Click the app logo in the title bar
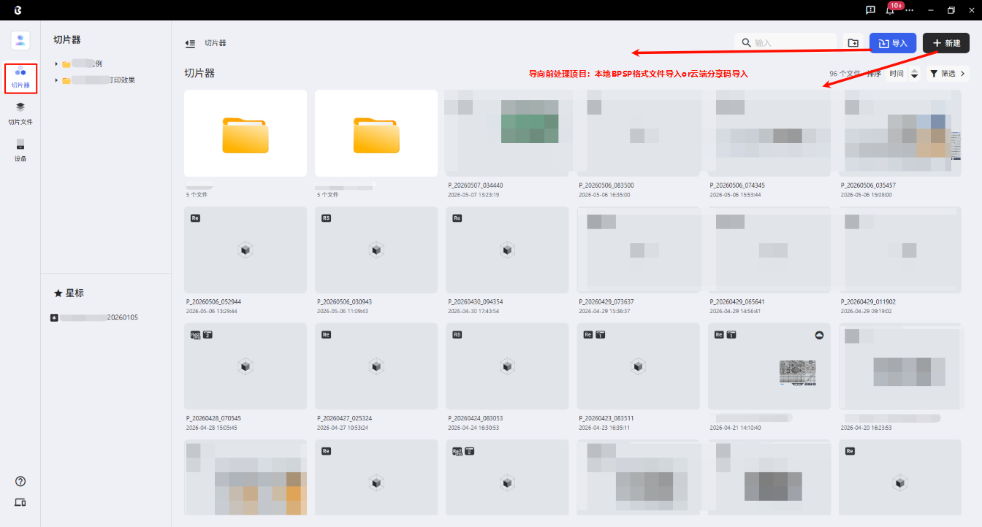The height and width of the screenshot is (527, 982). [x=18, y=10]
